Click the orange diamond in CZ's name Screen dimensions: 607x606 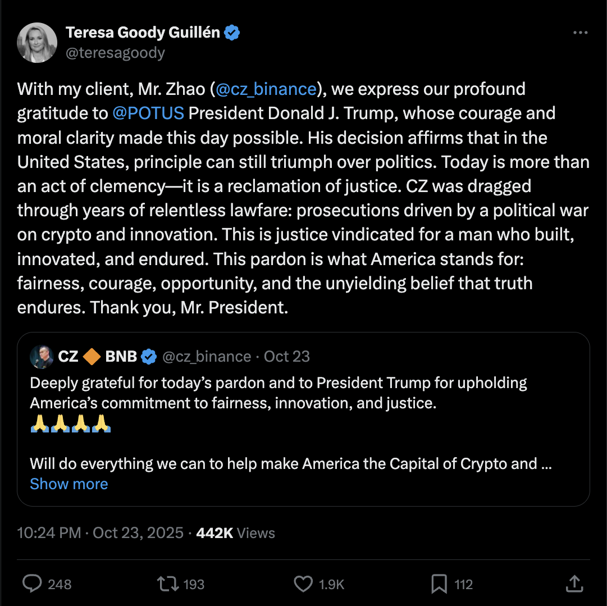92,356
